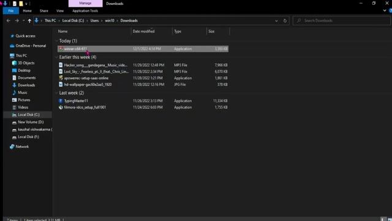This screenshot has width=392, height=221.
Task: Select the hd-wallpaper JPG file icon
Action: pos(61,85)
